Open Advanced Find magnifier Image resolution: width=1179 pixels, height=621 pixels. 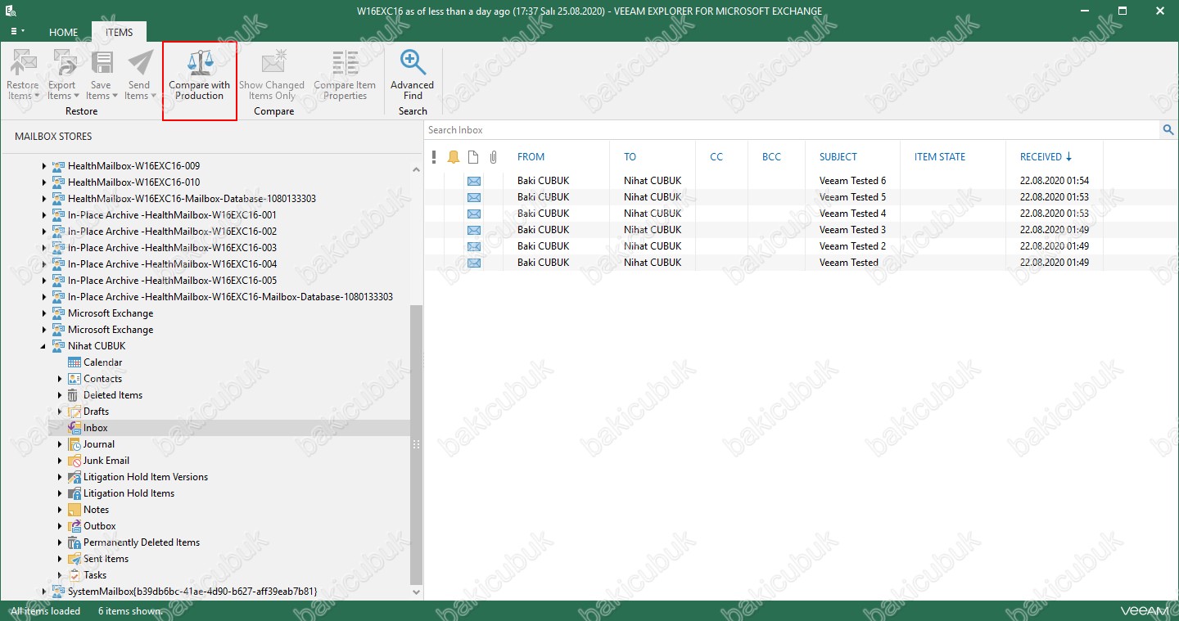tap(413, 63)
